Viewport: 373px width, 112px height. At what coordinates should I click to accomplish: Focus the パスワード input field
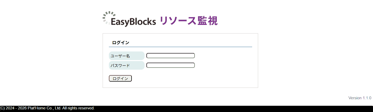170,65
